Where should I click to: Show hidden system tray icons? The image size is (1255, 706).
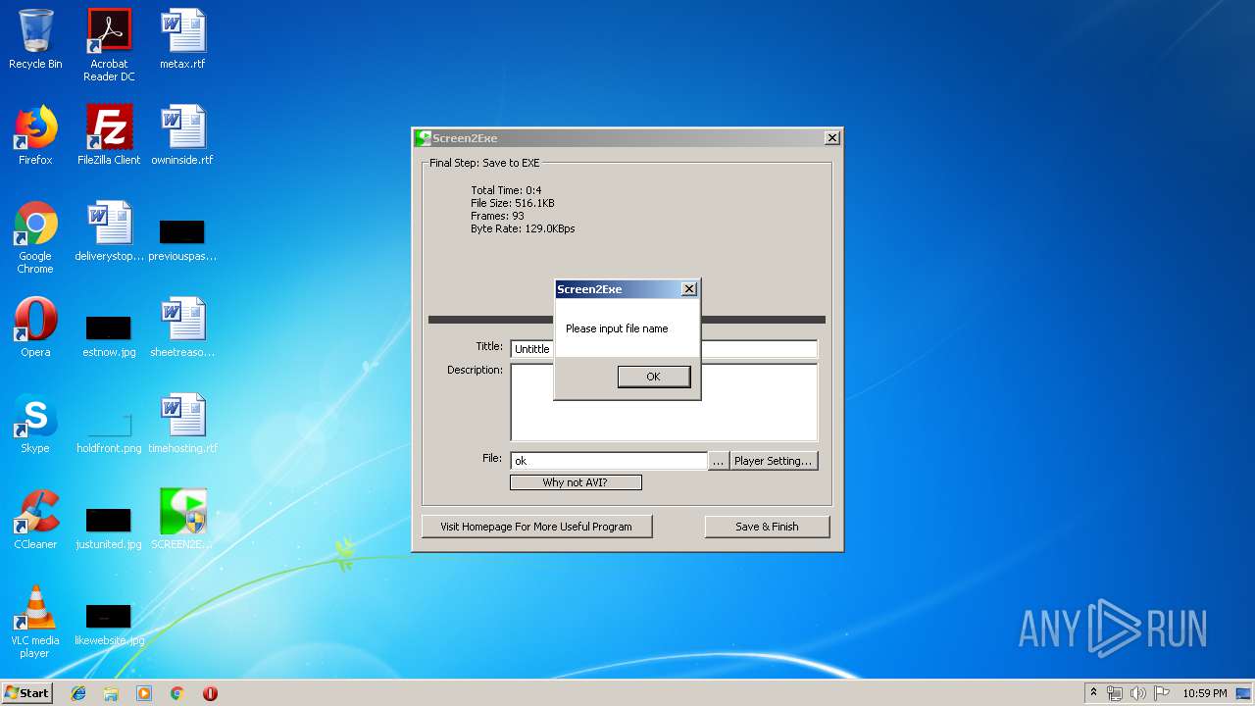[x=1093, y=693]
